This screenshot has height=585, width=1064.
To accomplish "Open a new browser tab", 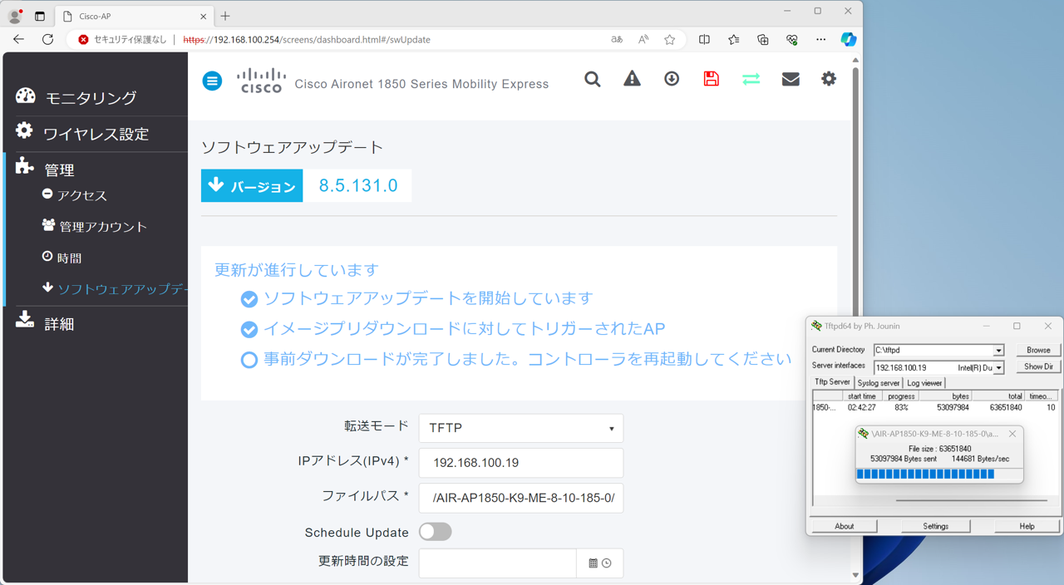I will coord(225,16).
